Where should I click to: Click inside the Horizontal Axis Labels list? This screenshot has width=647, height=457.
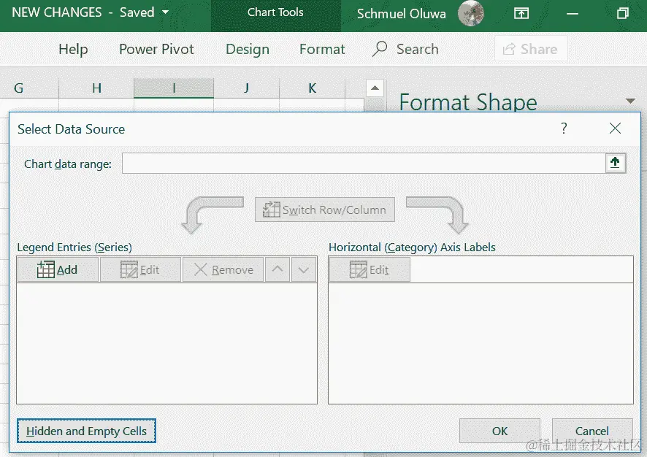coord(481,343)
